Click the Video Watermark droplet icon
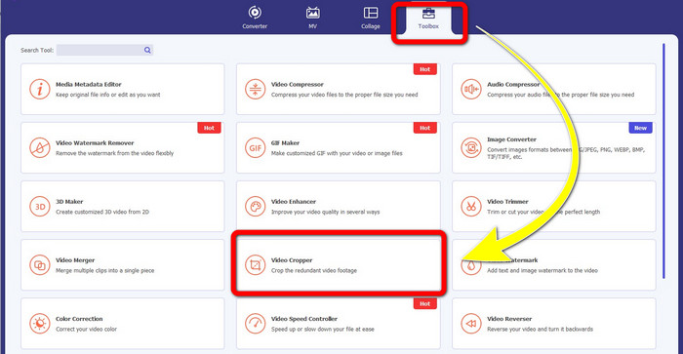This screenshot has width=683, height=354. (x=471, y=265)
